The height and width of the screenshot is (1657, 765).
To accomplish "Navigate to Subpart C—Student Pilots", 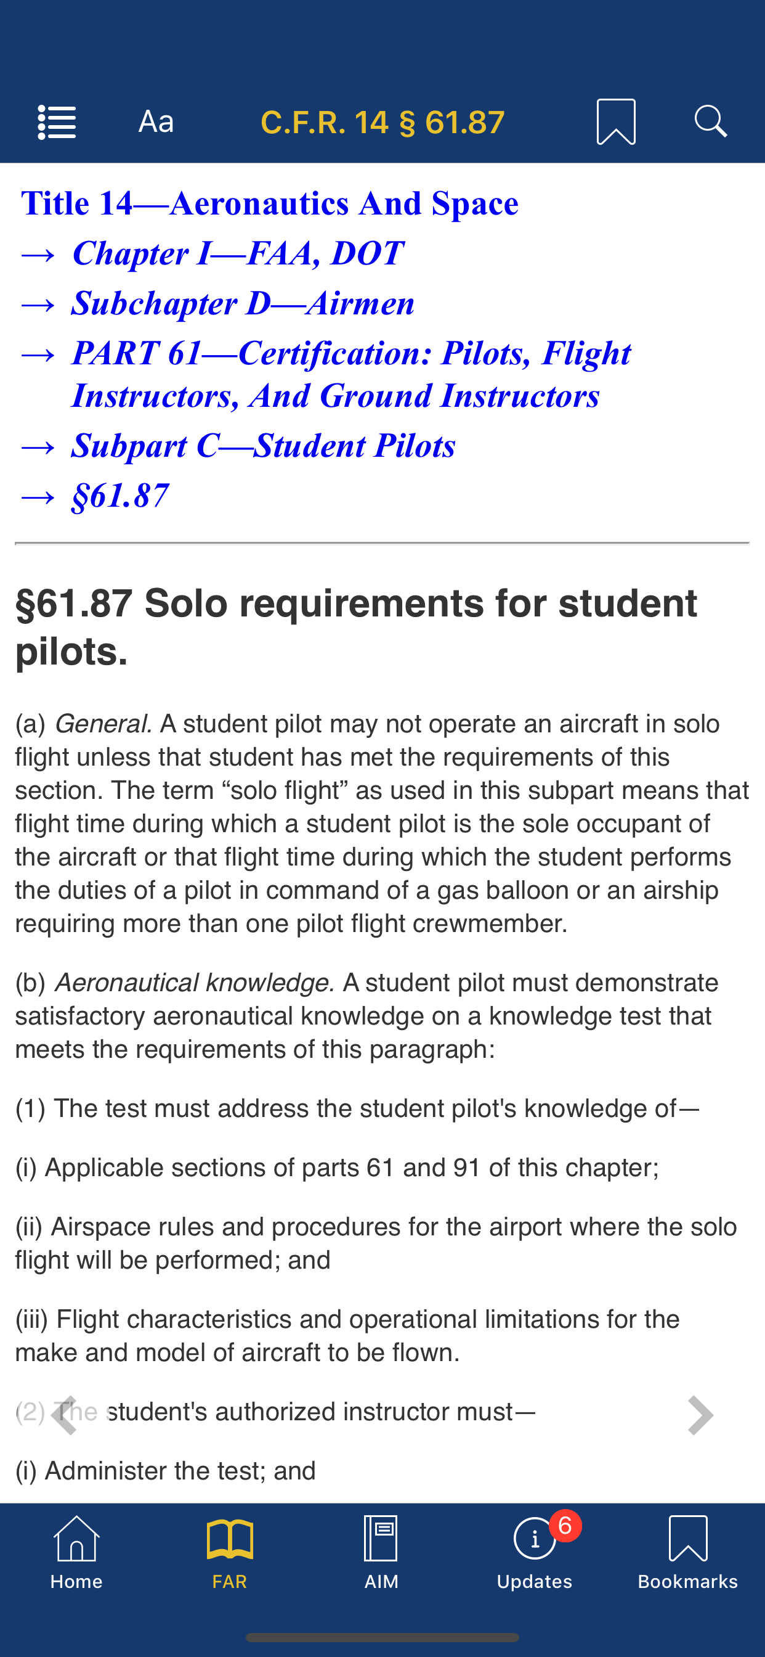I will [x=263, y=446].
